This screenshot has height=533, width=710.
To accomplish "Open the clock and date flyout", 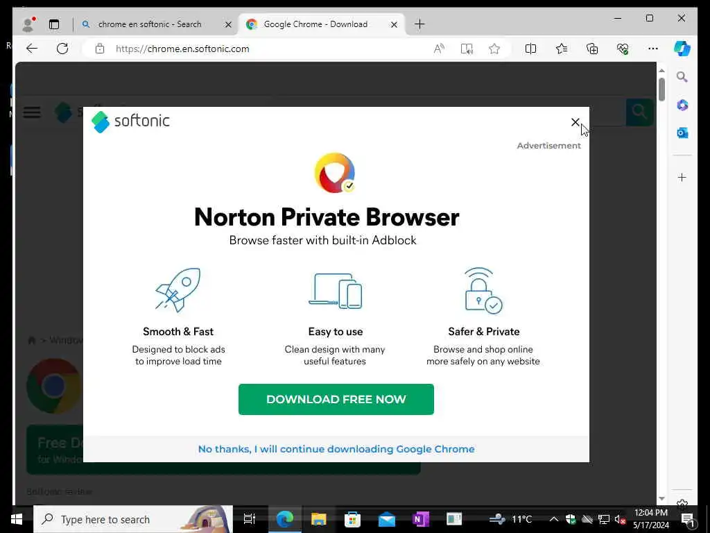I will 650,519.
